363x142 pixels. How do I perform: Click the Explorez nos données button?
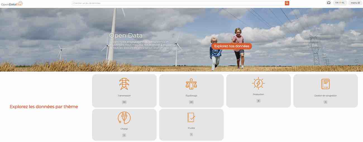tap(231, 46)
